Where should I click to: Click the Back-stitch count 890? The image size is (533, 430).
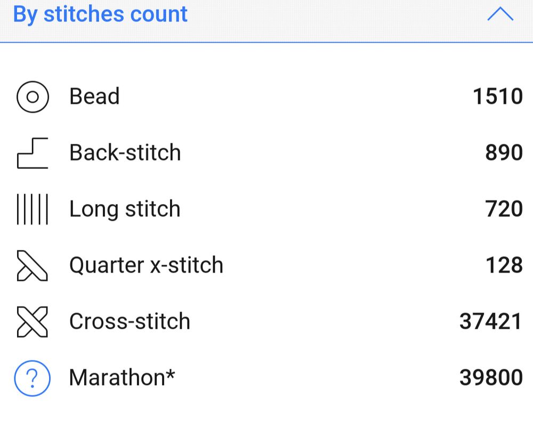point(504,153)
